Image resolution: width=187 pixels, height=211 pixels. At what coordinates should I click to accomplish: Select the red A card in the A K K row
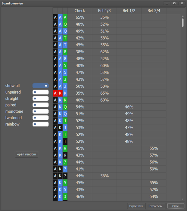coord(55,93)
